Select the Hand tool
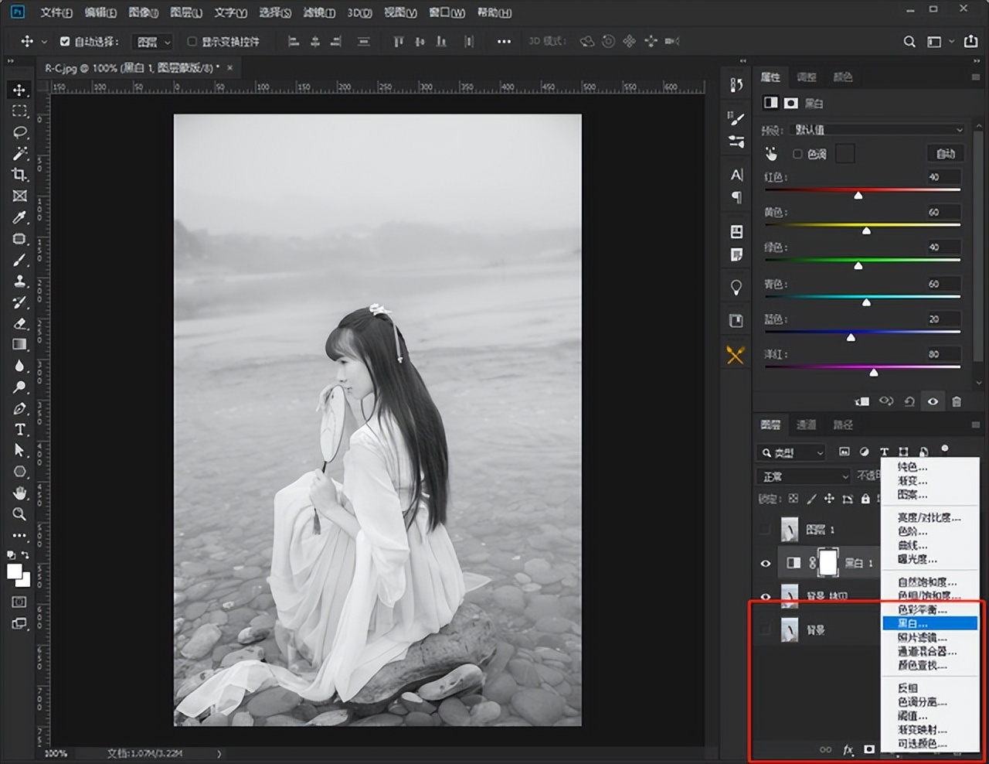Image resolution: width=989 pixels, height=764 pixels. tap(19, 493)
